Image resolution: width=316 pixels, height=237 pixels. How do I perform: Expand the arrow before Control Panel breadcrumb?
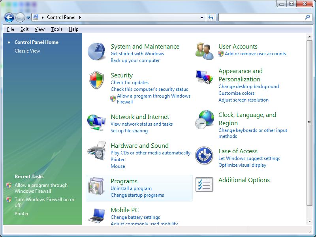click(43, 17)
